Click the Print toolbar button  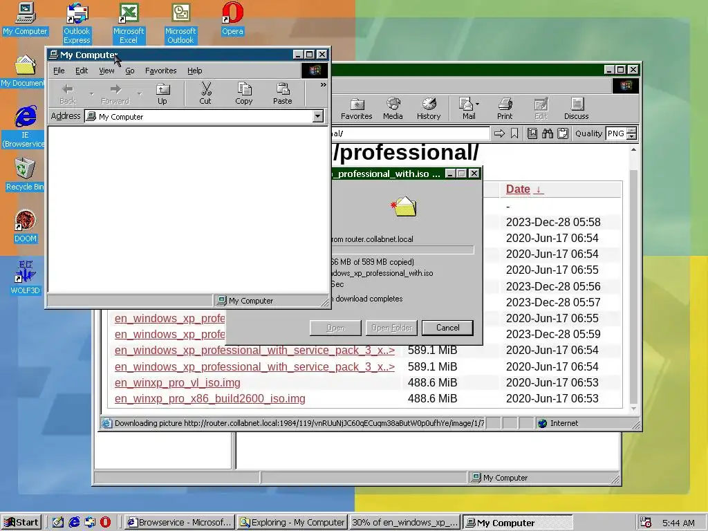pyautogui.click(x=505, y=109)
